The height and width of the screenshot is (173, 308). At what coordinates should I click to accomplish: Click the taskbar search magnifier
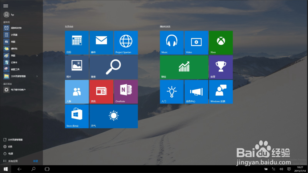(33, 169)
